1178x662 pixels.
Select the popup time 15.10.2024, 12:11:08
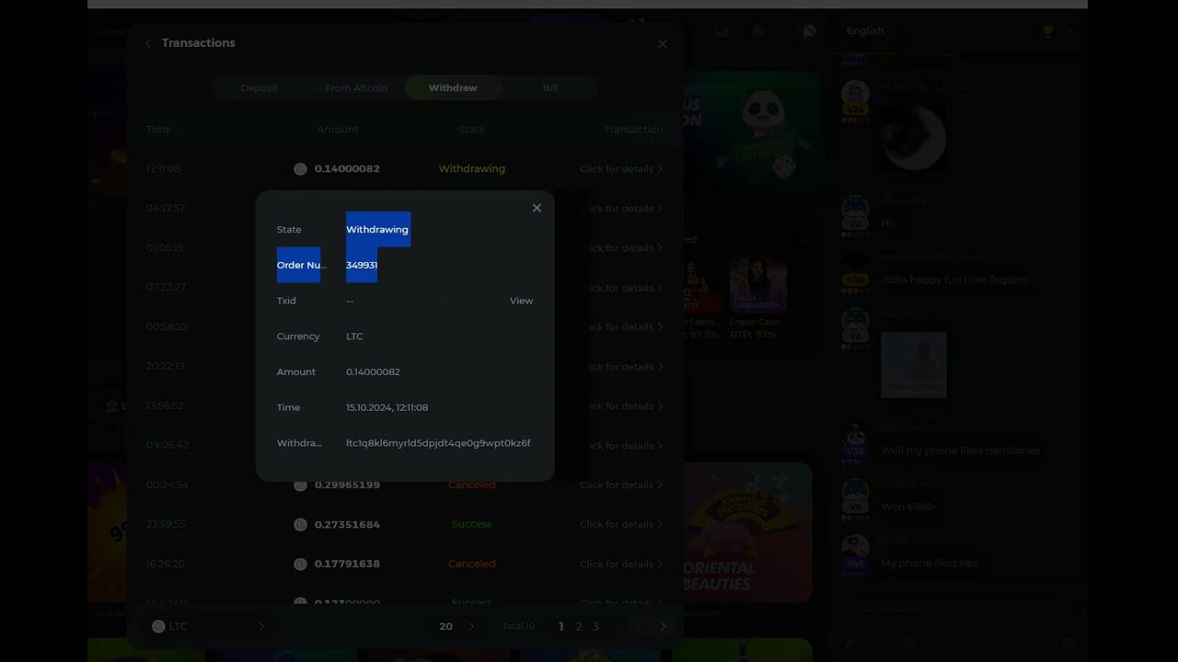(x=387, y=407)
